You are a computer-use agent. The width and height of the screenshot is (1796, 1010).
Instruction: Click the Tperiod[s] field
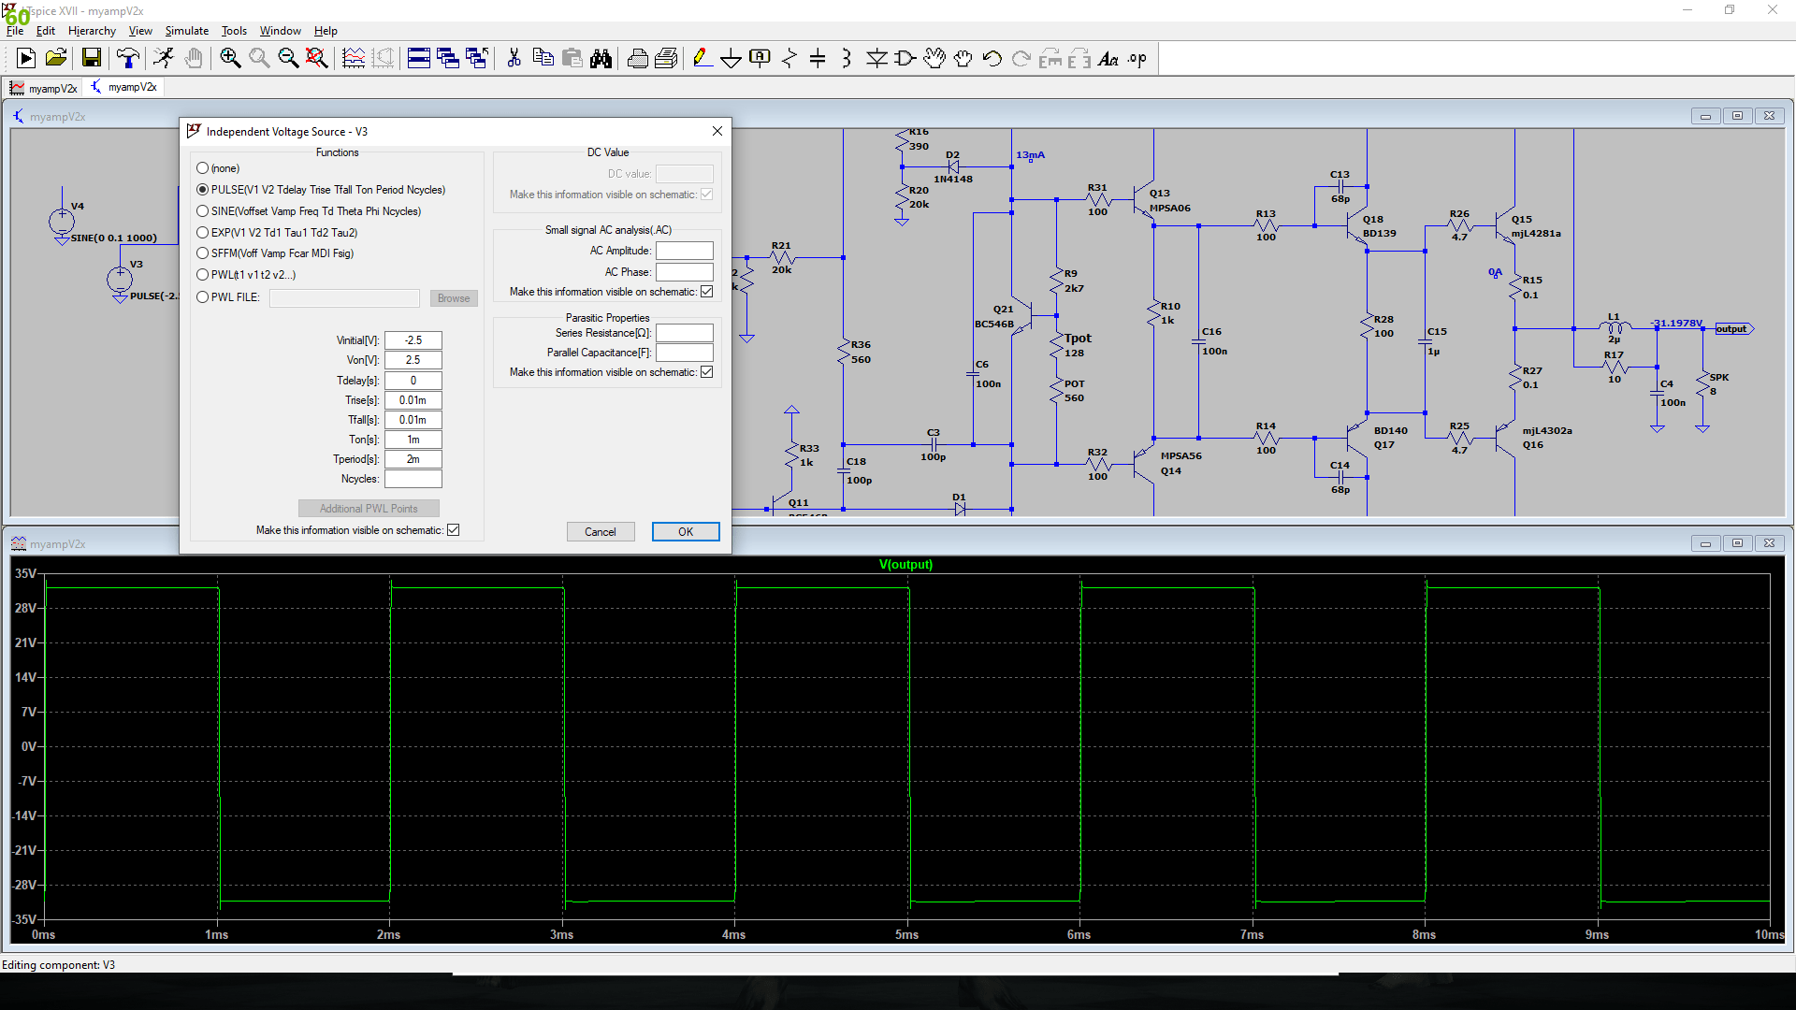[413, 459]
